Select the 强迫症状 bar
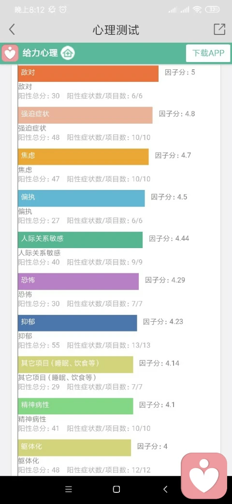Viewport: 232px width, 504px height. tap(85, 115)
